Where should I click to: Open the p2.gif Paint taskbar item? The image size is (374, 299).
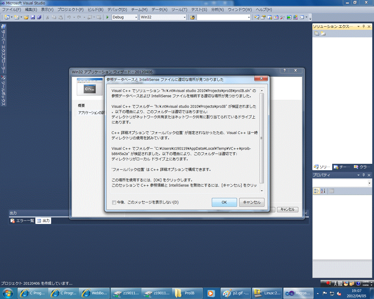pos(235,293)
